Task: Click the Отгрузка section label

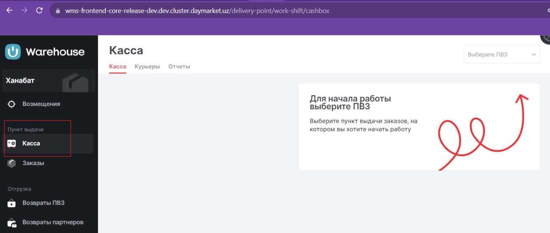Action: click(19, 189)
